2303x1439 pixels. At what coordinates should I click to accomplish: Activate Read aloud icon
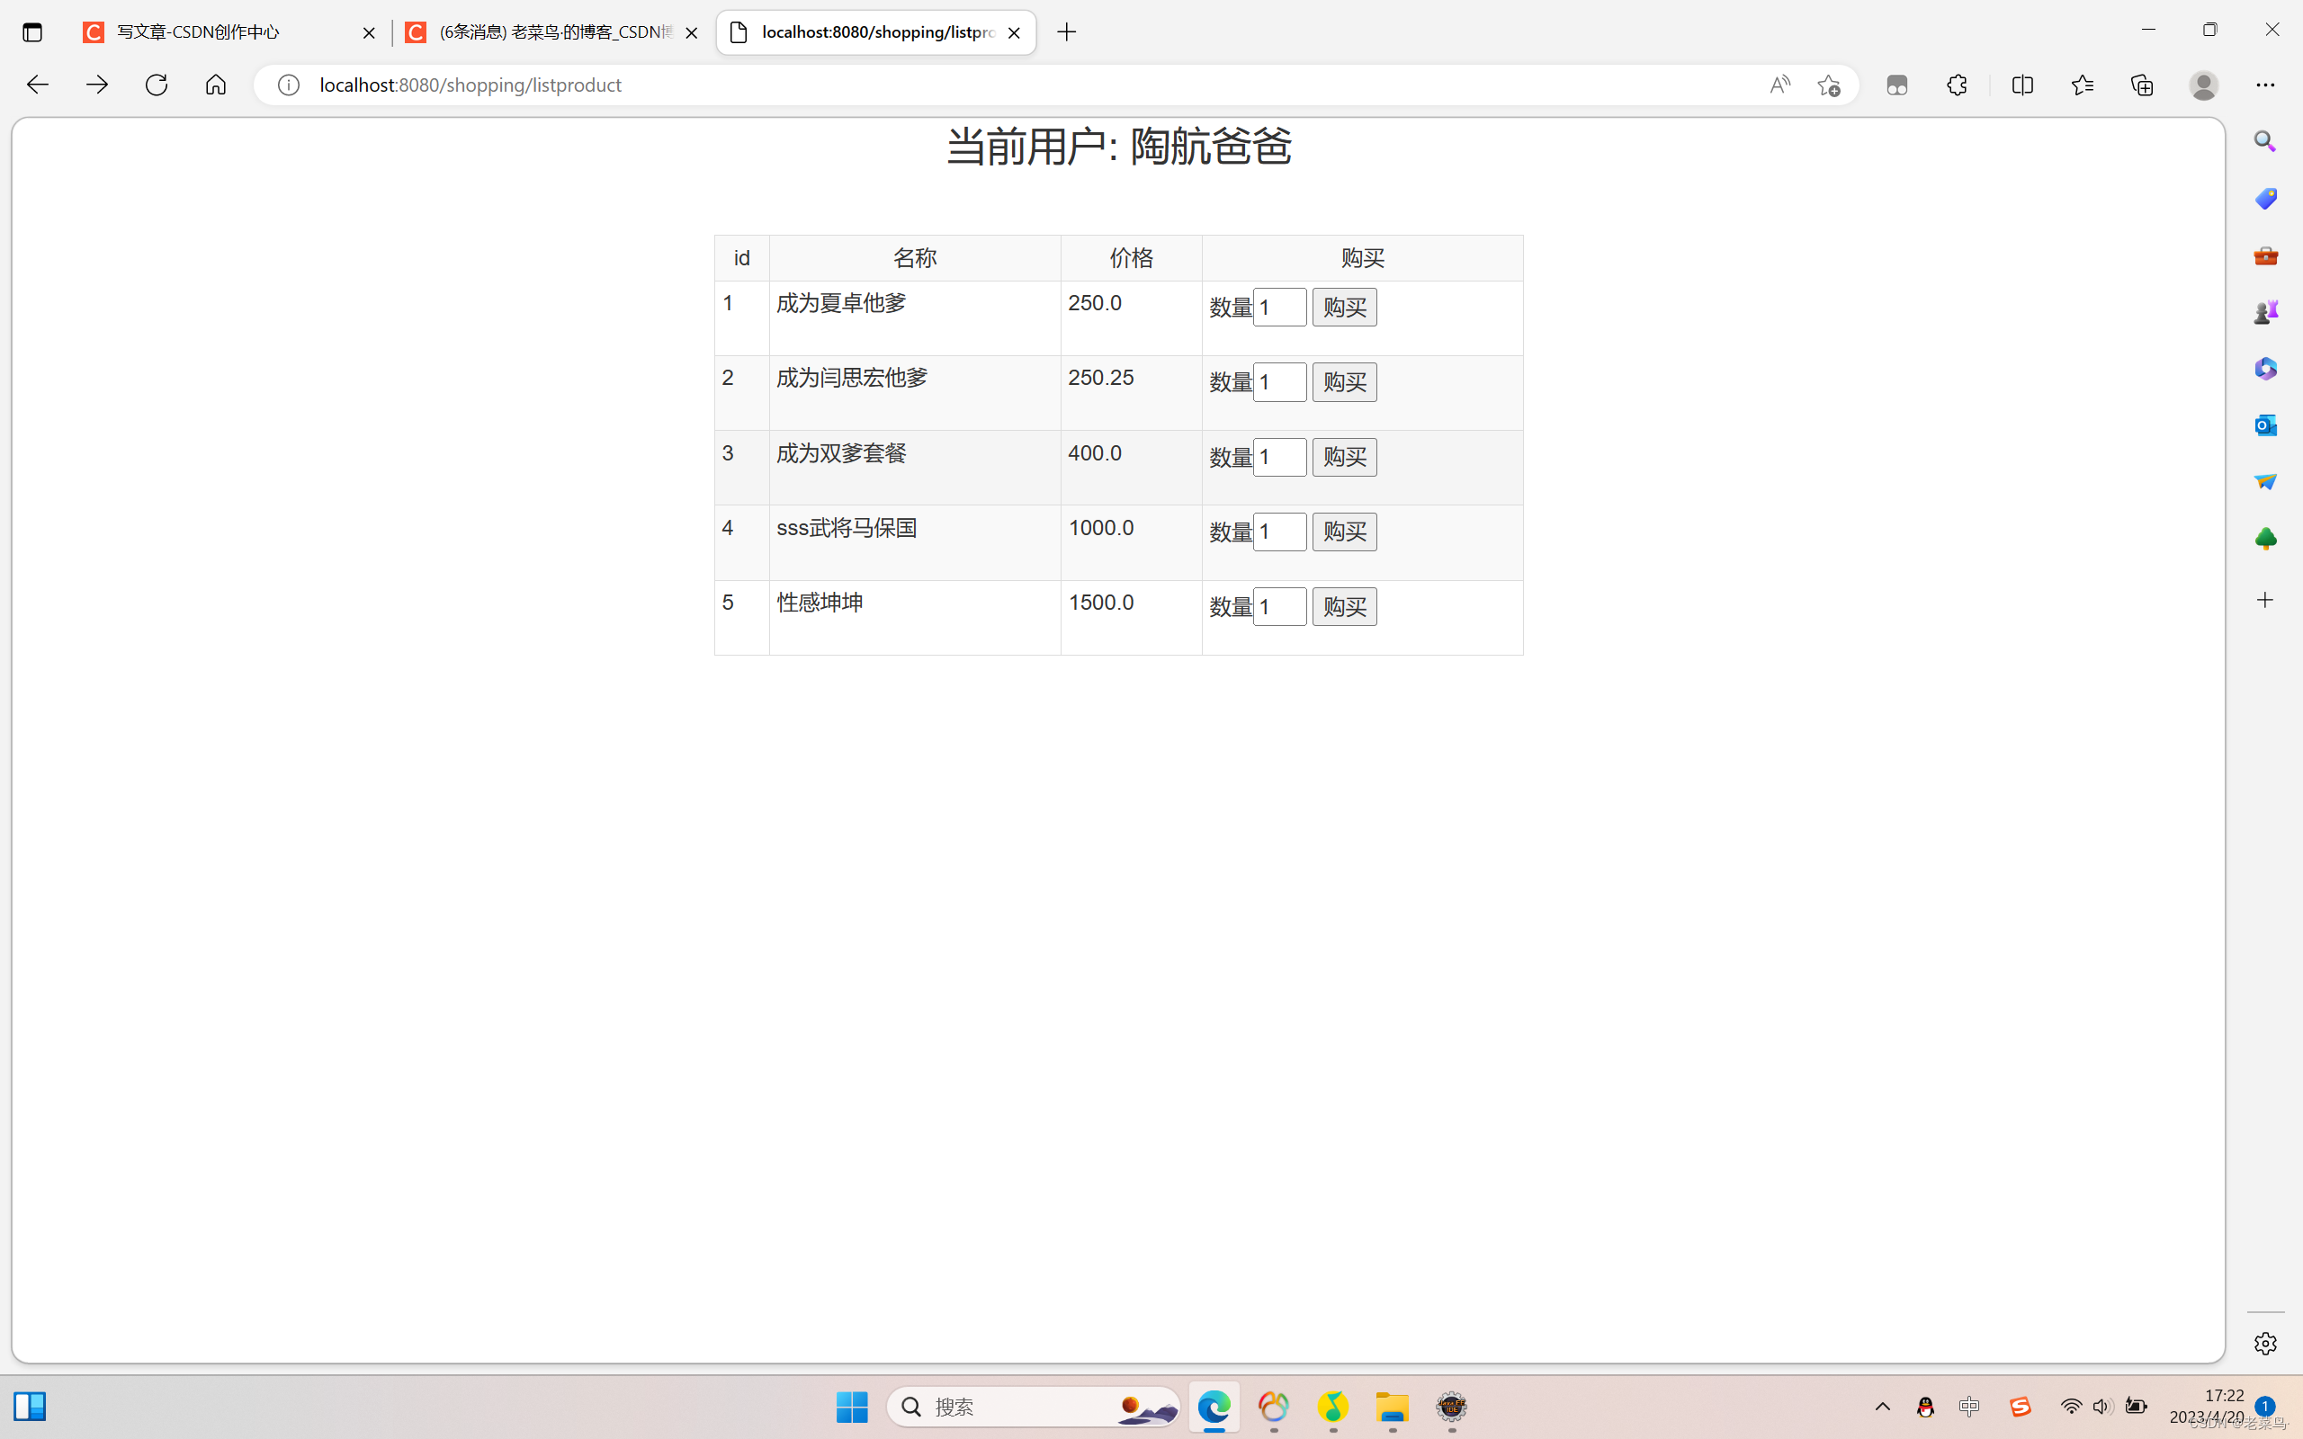1779,85
